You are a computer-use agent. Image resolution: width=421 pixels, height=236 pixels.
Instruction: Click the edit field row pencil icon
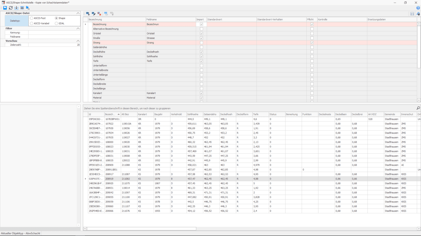click(94, 14)
